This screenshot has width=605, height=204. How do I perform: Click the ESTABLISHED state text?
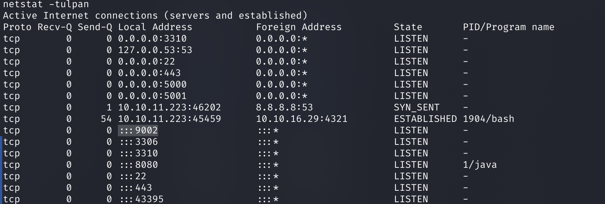click(x=425, y=119)
